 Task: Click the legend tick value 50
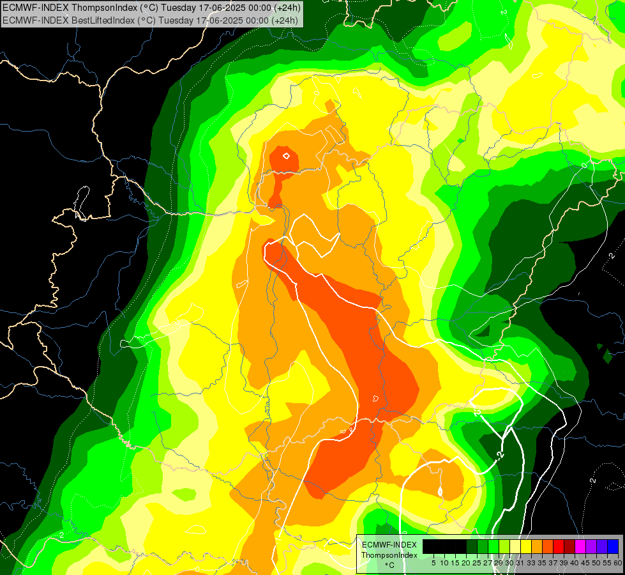point(596,563)
